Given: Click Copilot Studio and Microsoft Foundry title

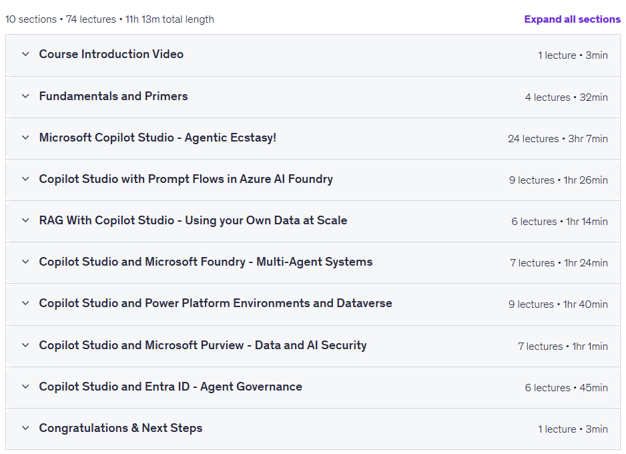Looking at the screenshot, I should [206, 262].
